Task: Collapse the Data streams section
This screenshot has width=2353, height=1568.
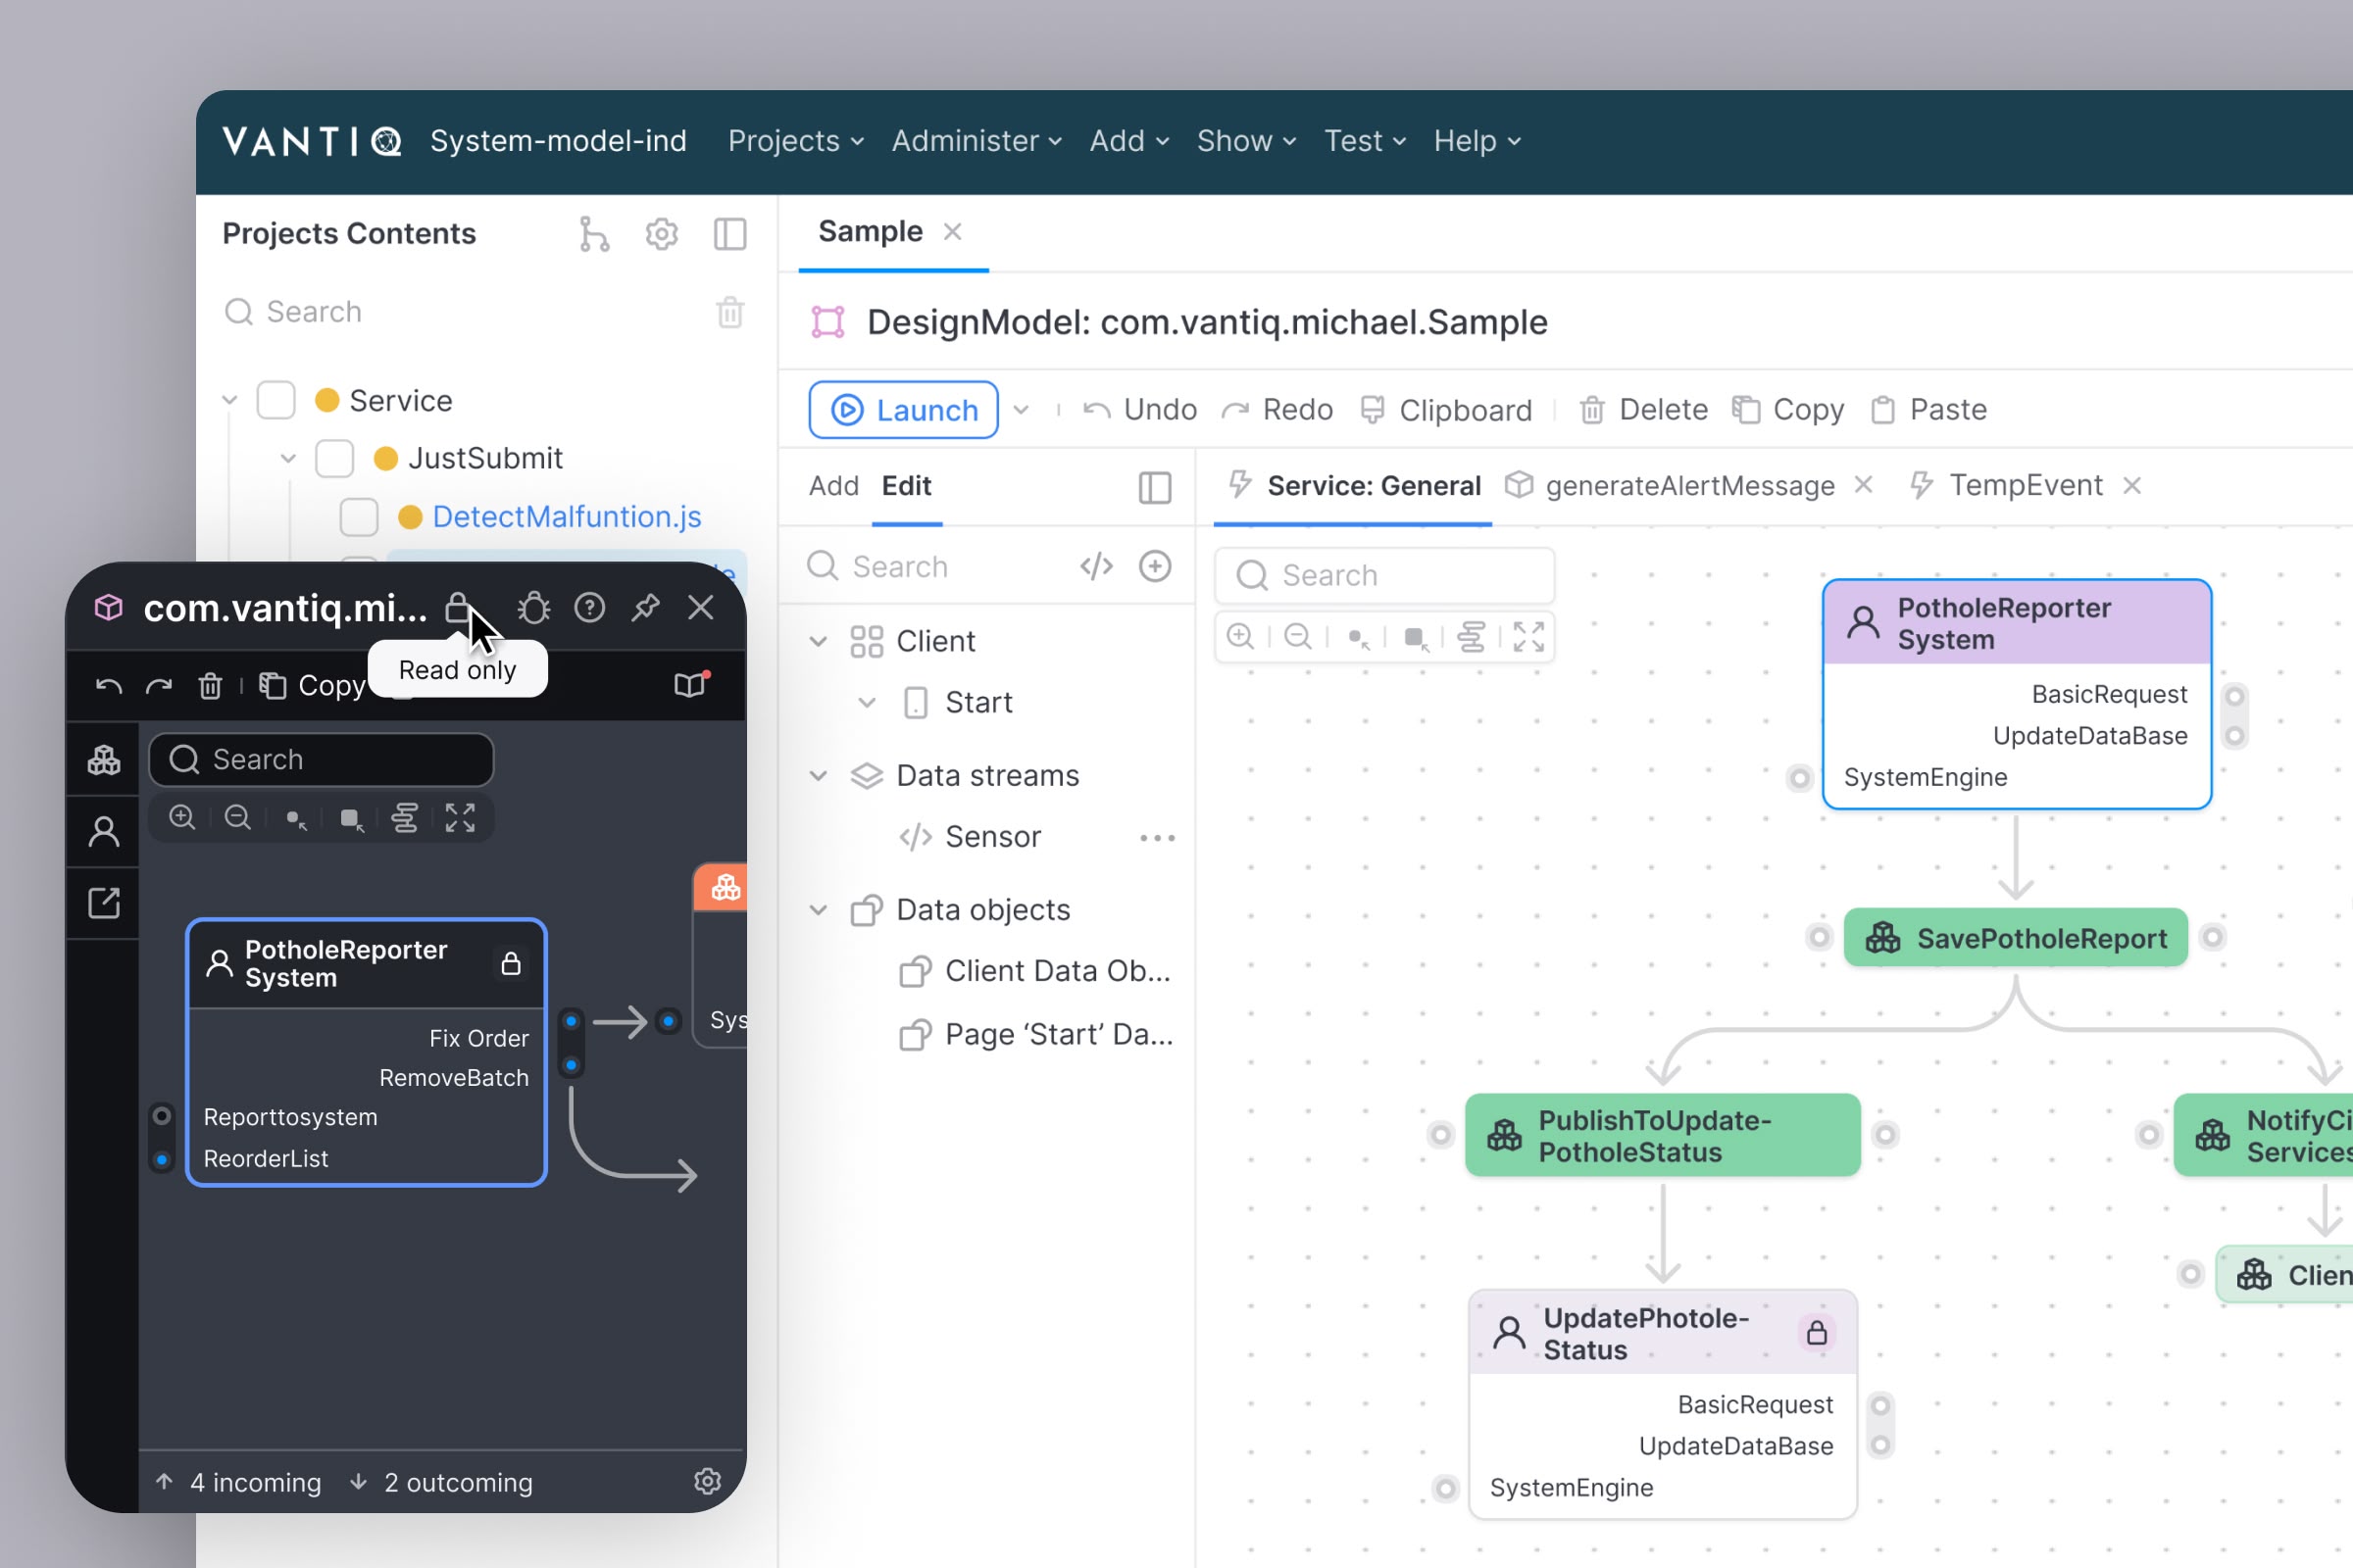Action: (x=819, y=776)
